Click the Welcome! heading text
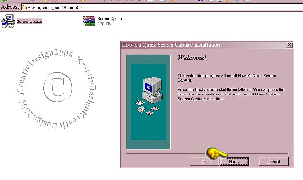 [192, 58]
